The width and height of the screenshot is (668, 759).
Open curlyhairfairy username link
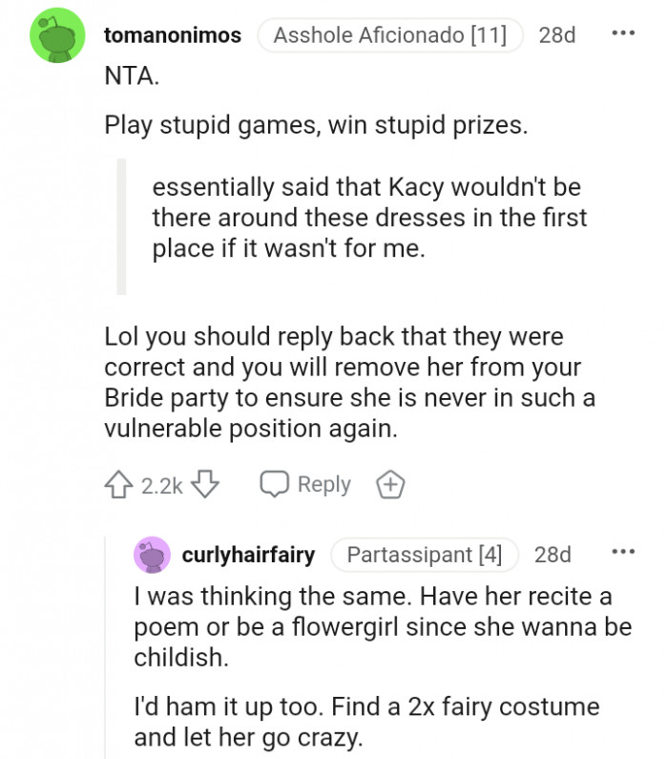(x=248, y=555)
